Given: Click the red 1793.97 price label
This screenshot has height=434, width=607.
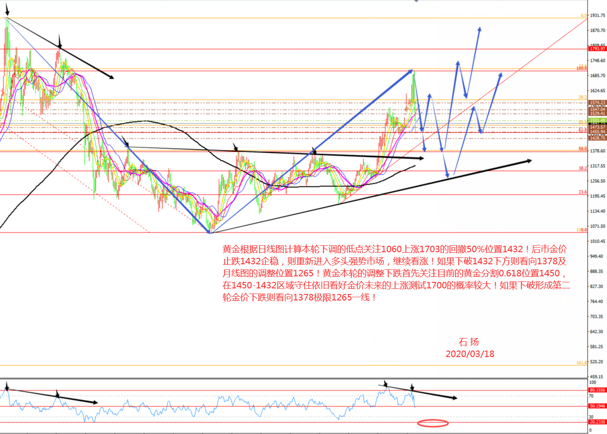Looking at the screenshot, I should (x=597, y=49).
